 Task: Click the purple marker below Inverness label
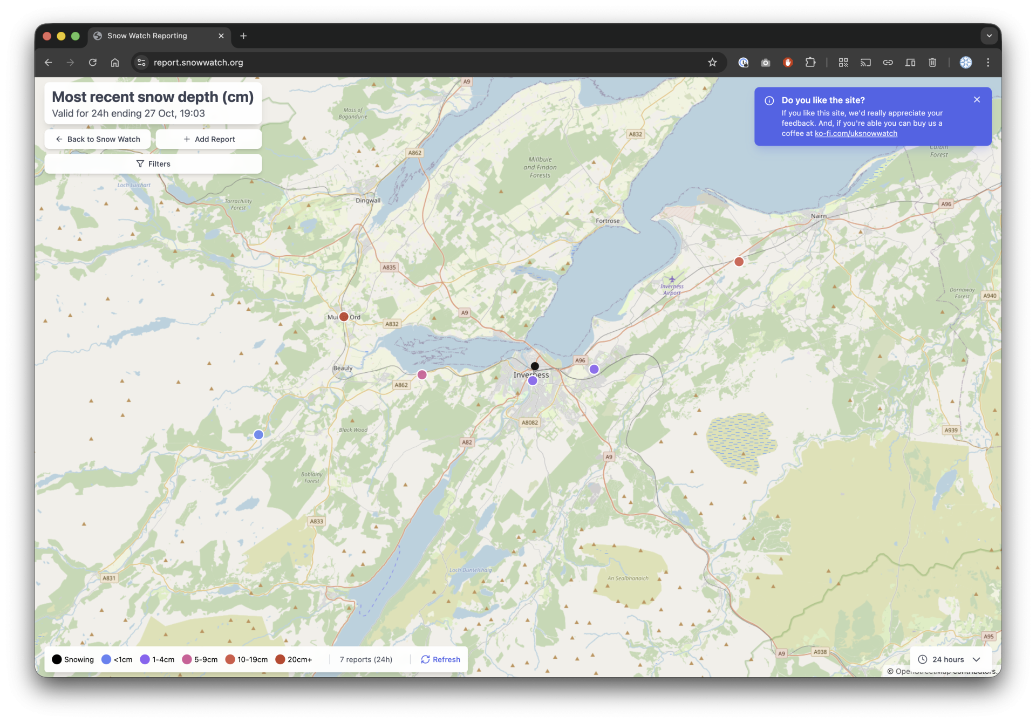533,381
